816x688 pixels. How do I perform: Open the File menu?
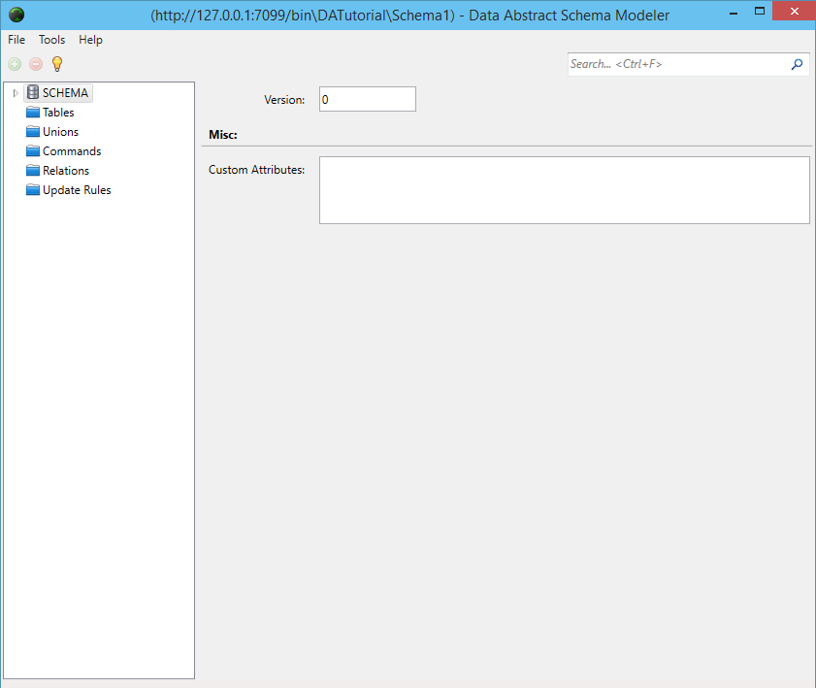pos(16,40)
